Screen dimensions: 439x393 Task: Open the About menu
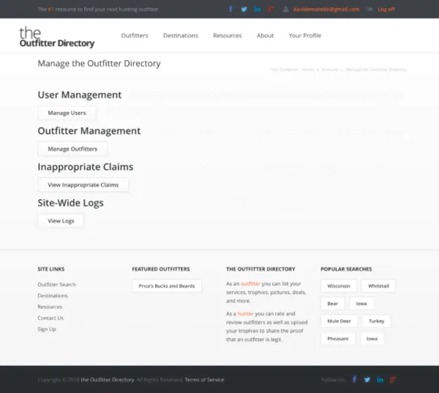(x=265, y=36)
